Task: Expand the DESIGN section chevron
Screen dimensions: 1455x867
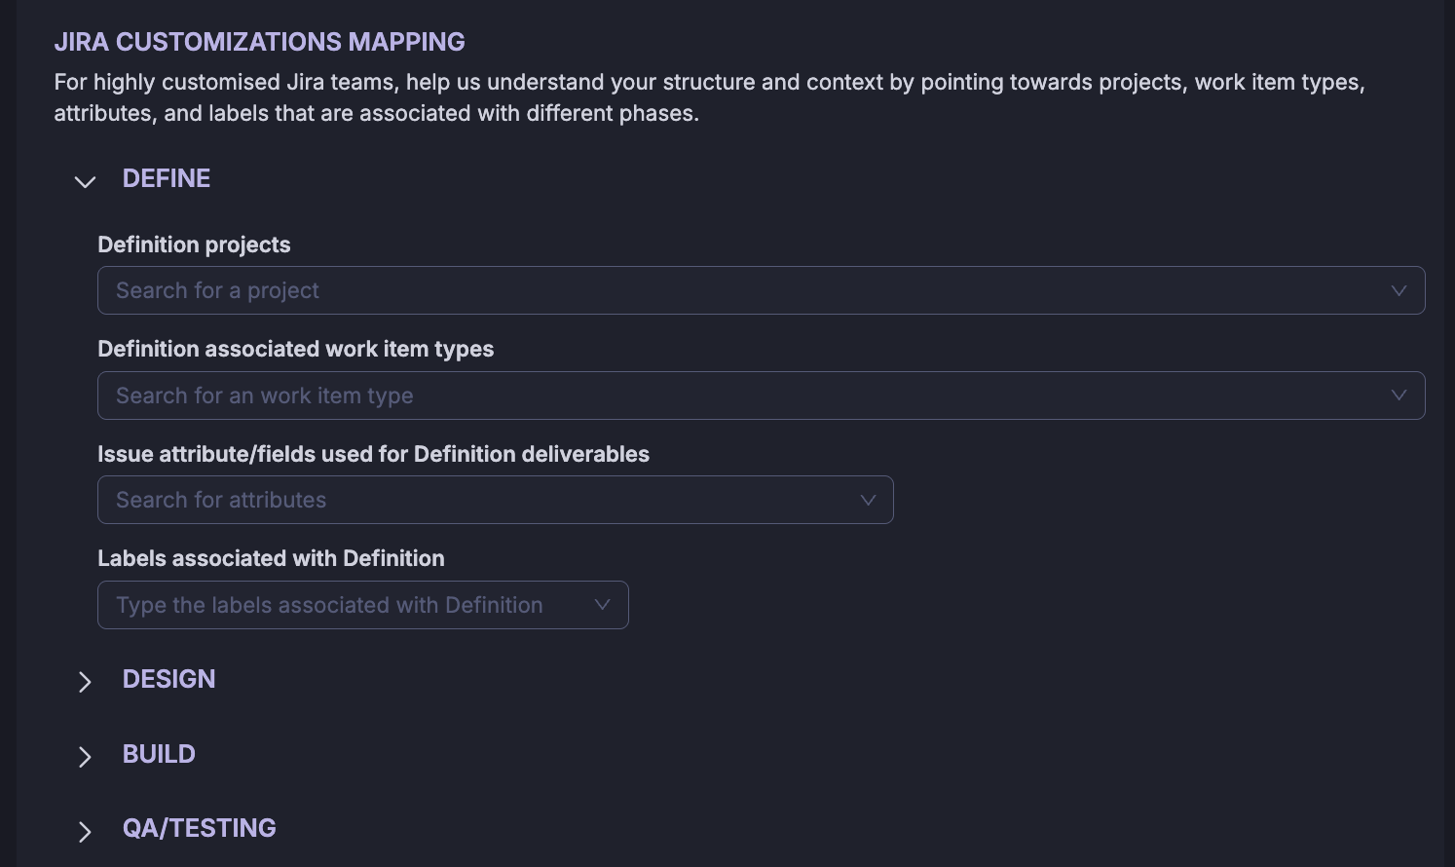Action: point(85,682)
